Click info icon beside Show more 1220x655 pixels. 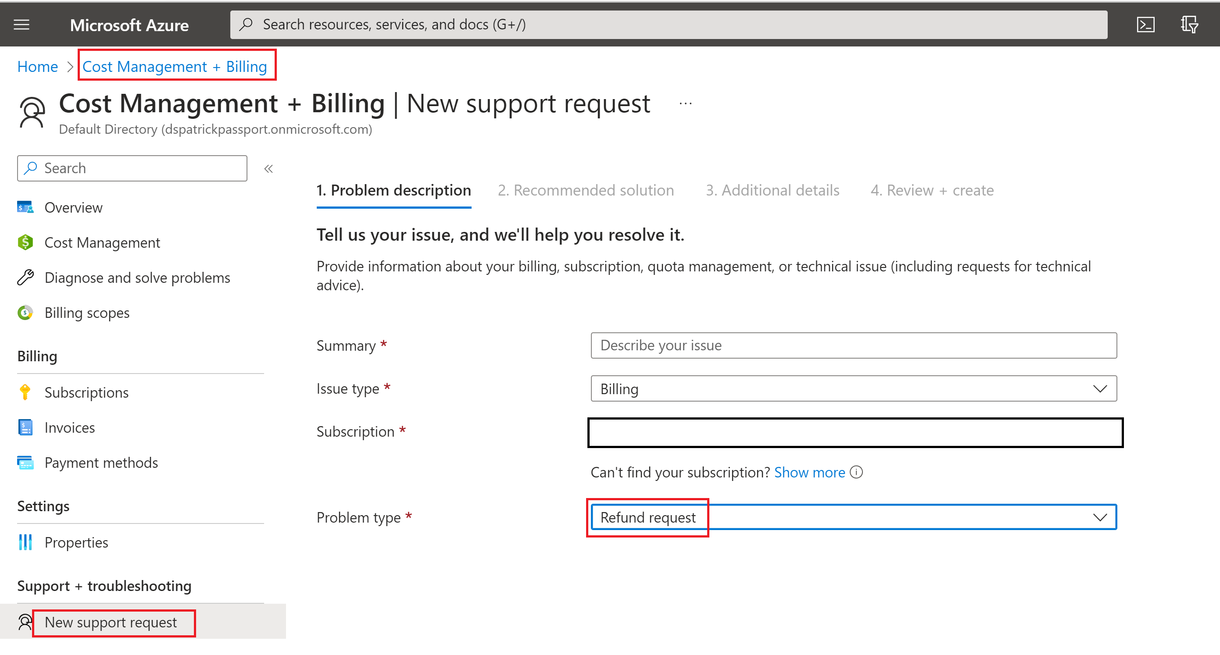(856, 472)
